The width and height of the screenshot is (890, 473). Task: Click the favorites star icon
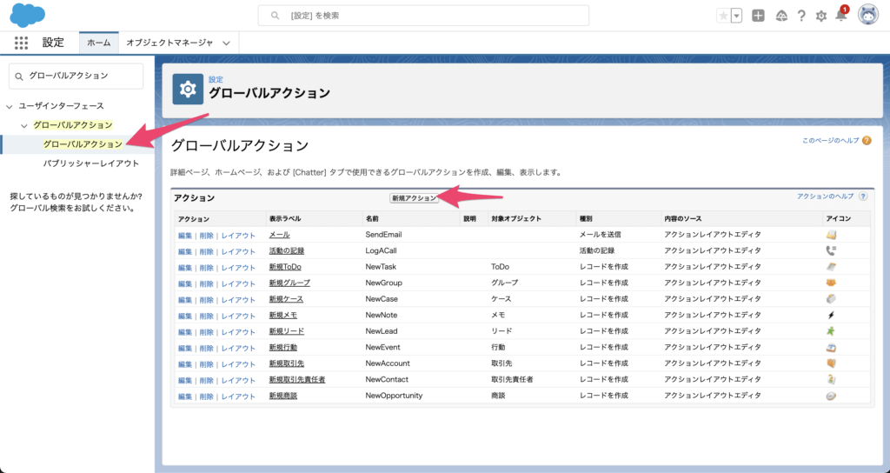click(x=723, y=16)
